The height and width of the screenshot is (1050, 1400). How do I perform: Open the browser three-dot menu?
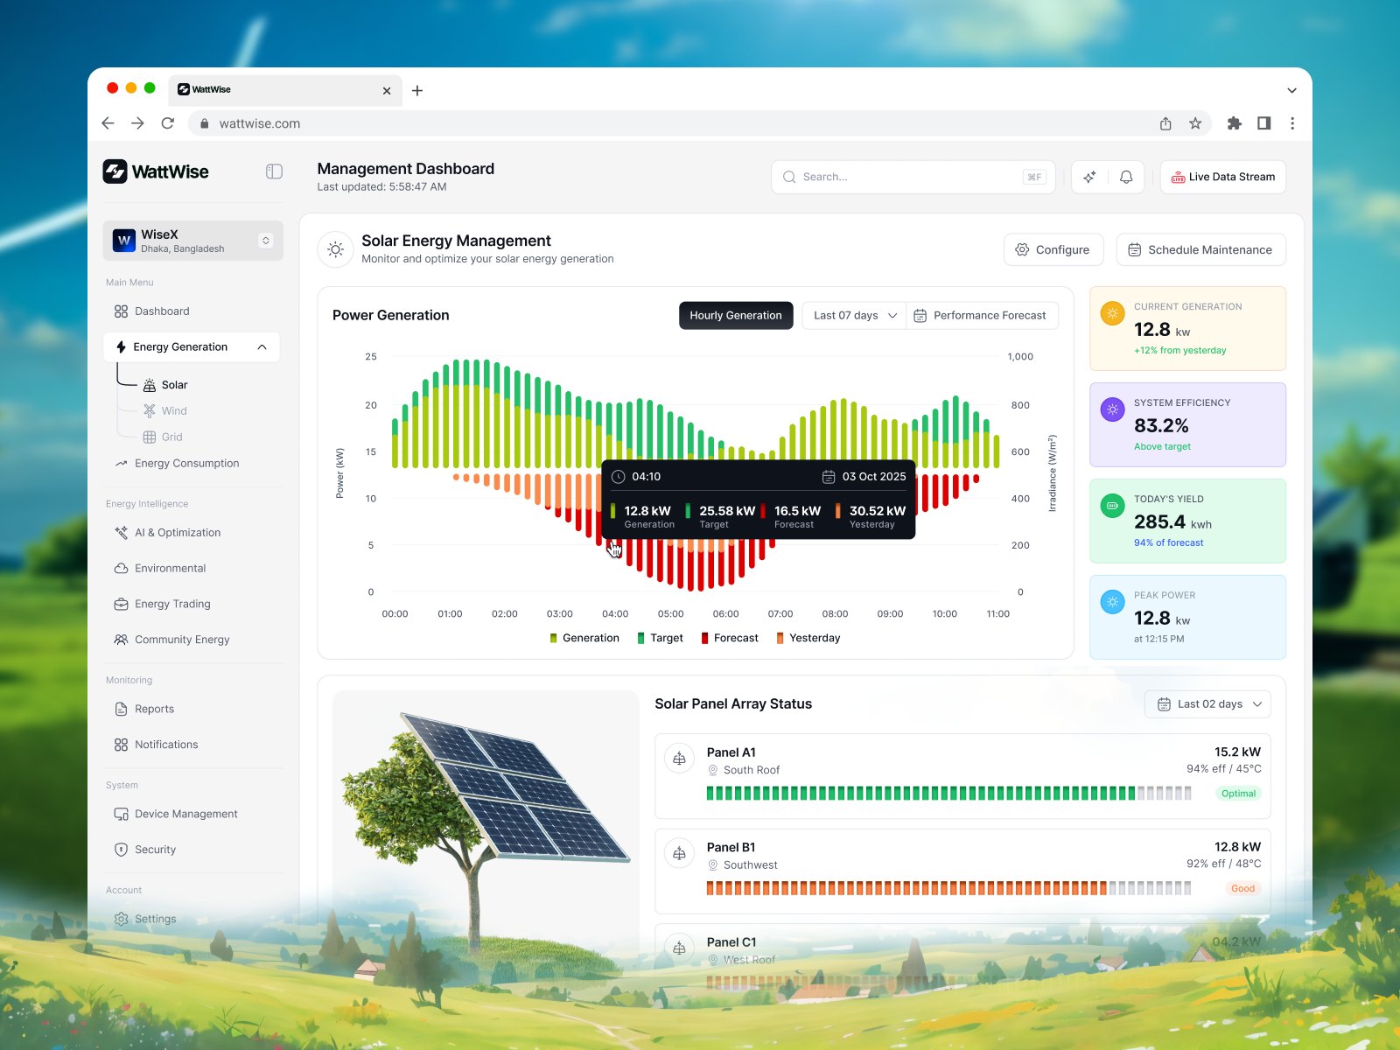[1292, 123]
